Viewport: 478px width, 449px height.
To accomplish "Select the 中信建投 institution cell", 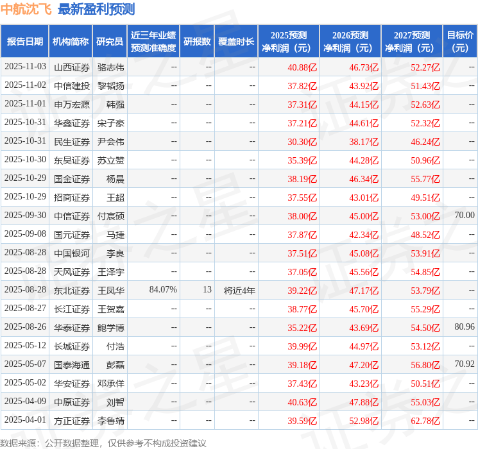I will pos(72,86).
